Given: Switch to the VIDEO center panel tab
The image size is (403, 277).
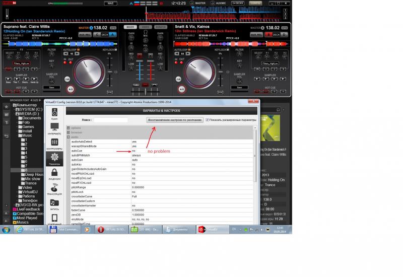Looking at the screenshot, I should click(146, 27).
